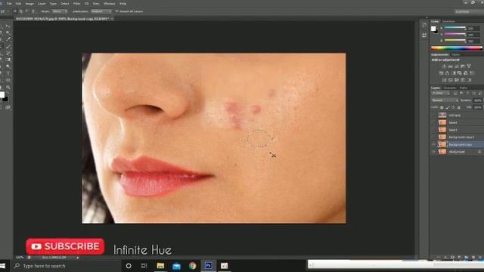Add an Invert adjustment

point(444,80)
